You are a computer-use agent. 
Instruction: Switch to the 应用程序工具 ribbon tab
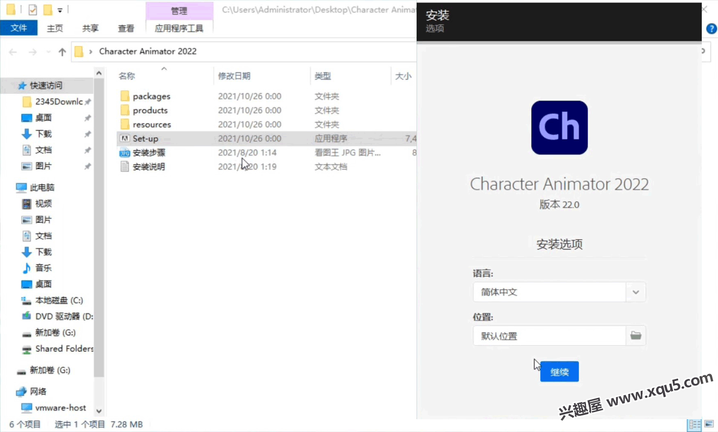179,28
